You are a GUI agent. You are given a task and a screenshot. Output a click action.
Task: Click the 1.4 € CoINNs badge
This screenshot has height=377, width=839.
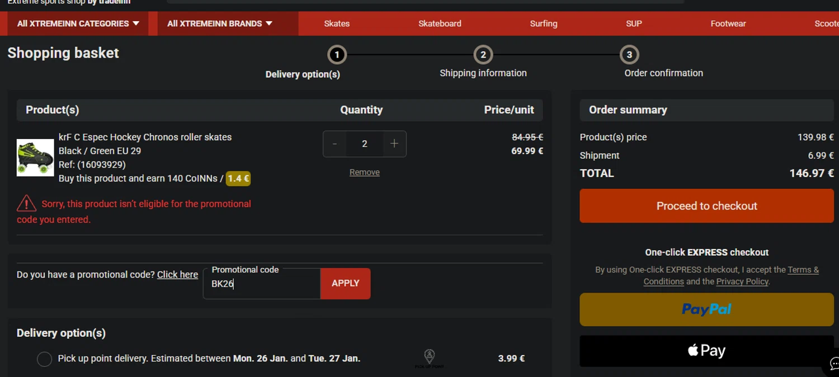[x=238, y=179]
